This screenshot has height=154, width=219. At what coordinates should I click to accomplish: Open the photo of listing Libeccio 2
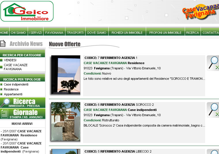pos(66,151)
